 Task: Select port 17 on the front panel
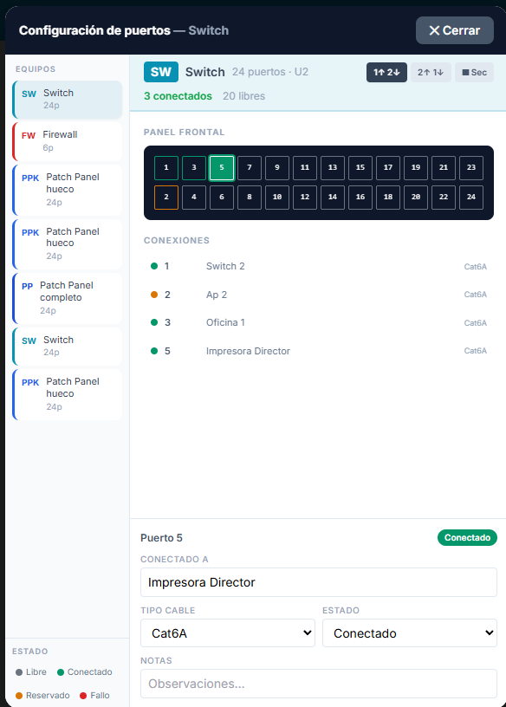click(x=388, y=168)
